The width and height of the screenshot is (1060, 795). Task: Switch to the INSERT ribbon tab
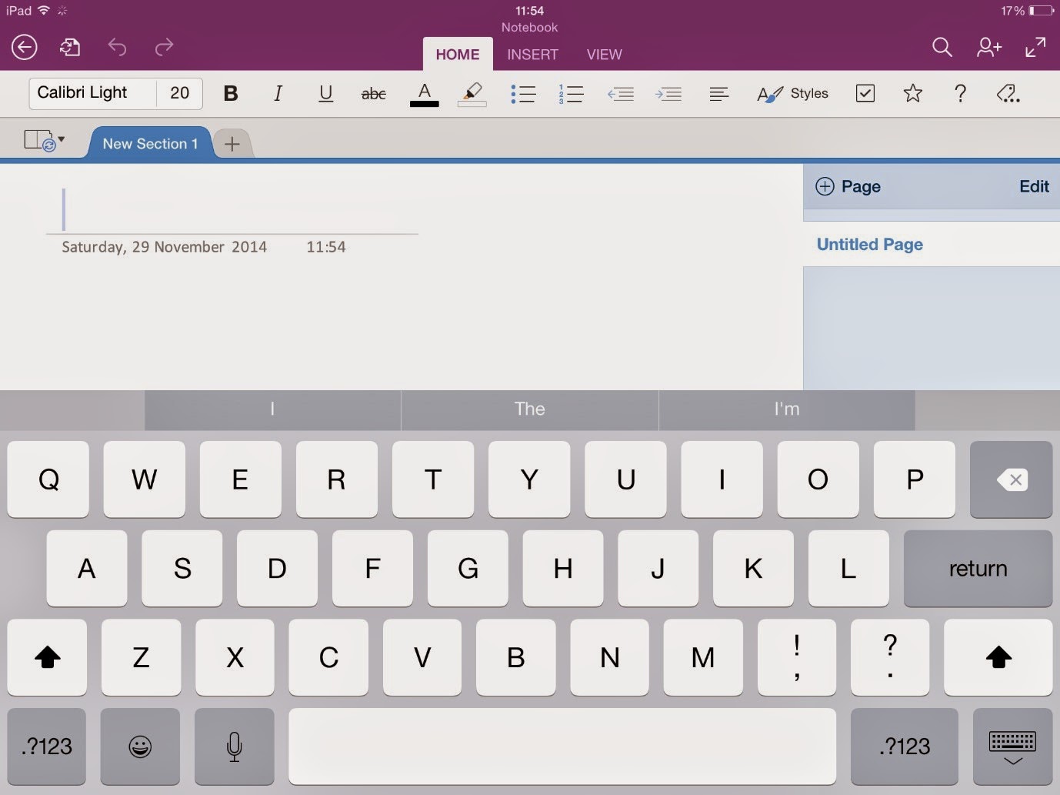click(532, 55)
